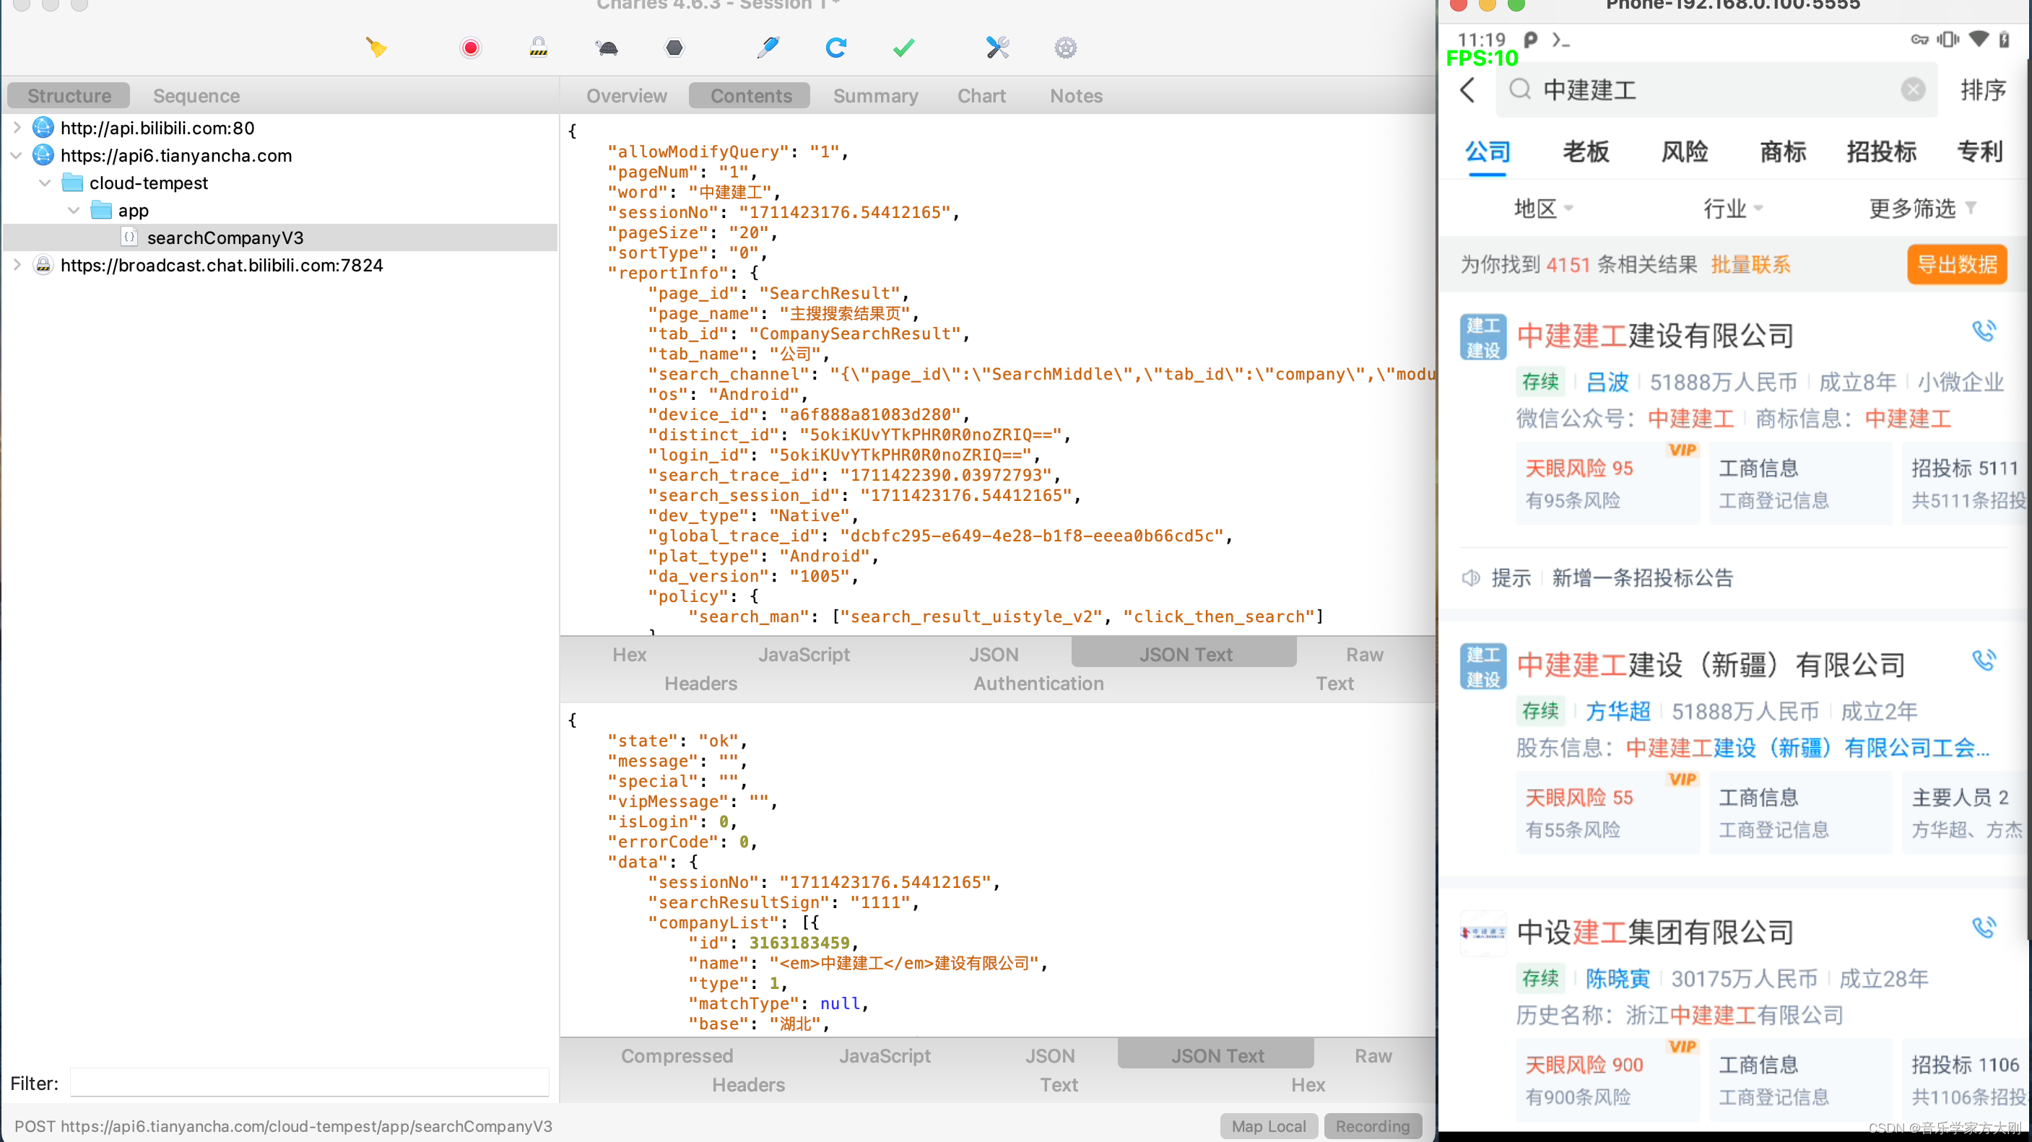The image size is (2032, 1142).
Task: Tap phone icon for 中设建工集团有限公司
Action: (x=1984, y=928)
